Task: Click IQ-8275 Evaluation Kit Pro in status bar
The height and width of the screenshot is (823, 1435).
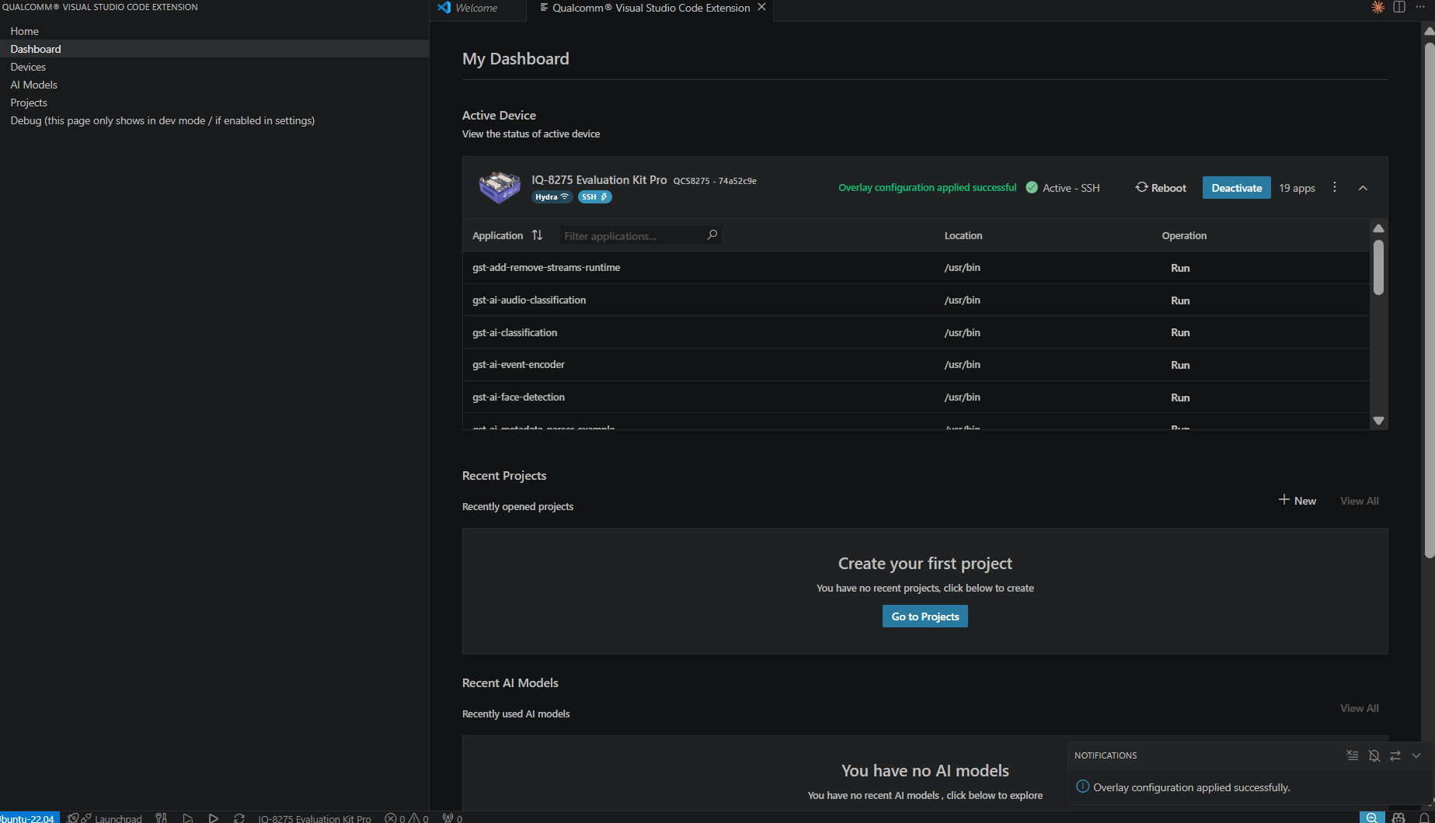Action: pyautogui.click(x=315, y=818)
